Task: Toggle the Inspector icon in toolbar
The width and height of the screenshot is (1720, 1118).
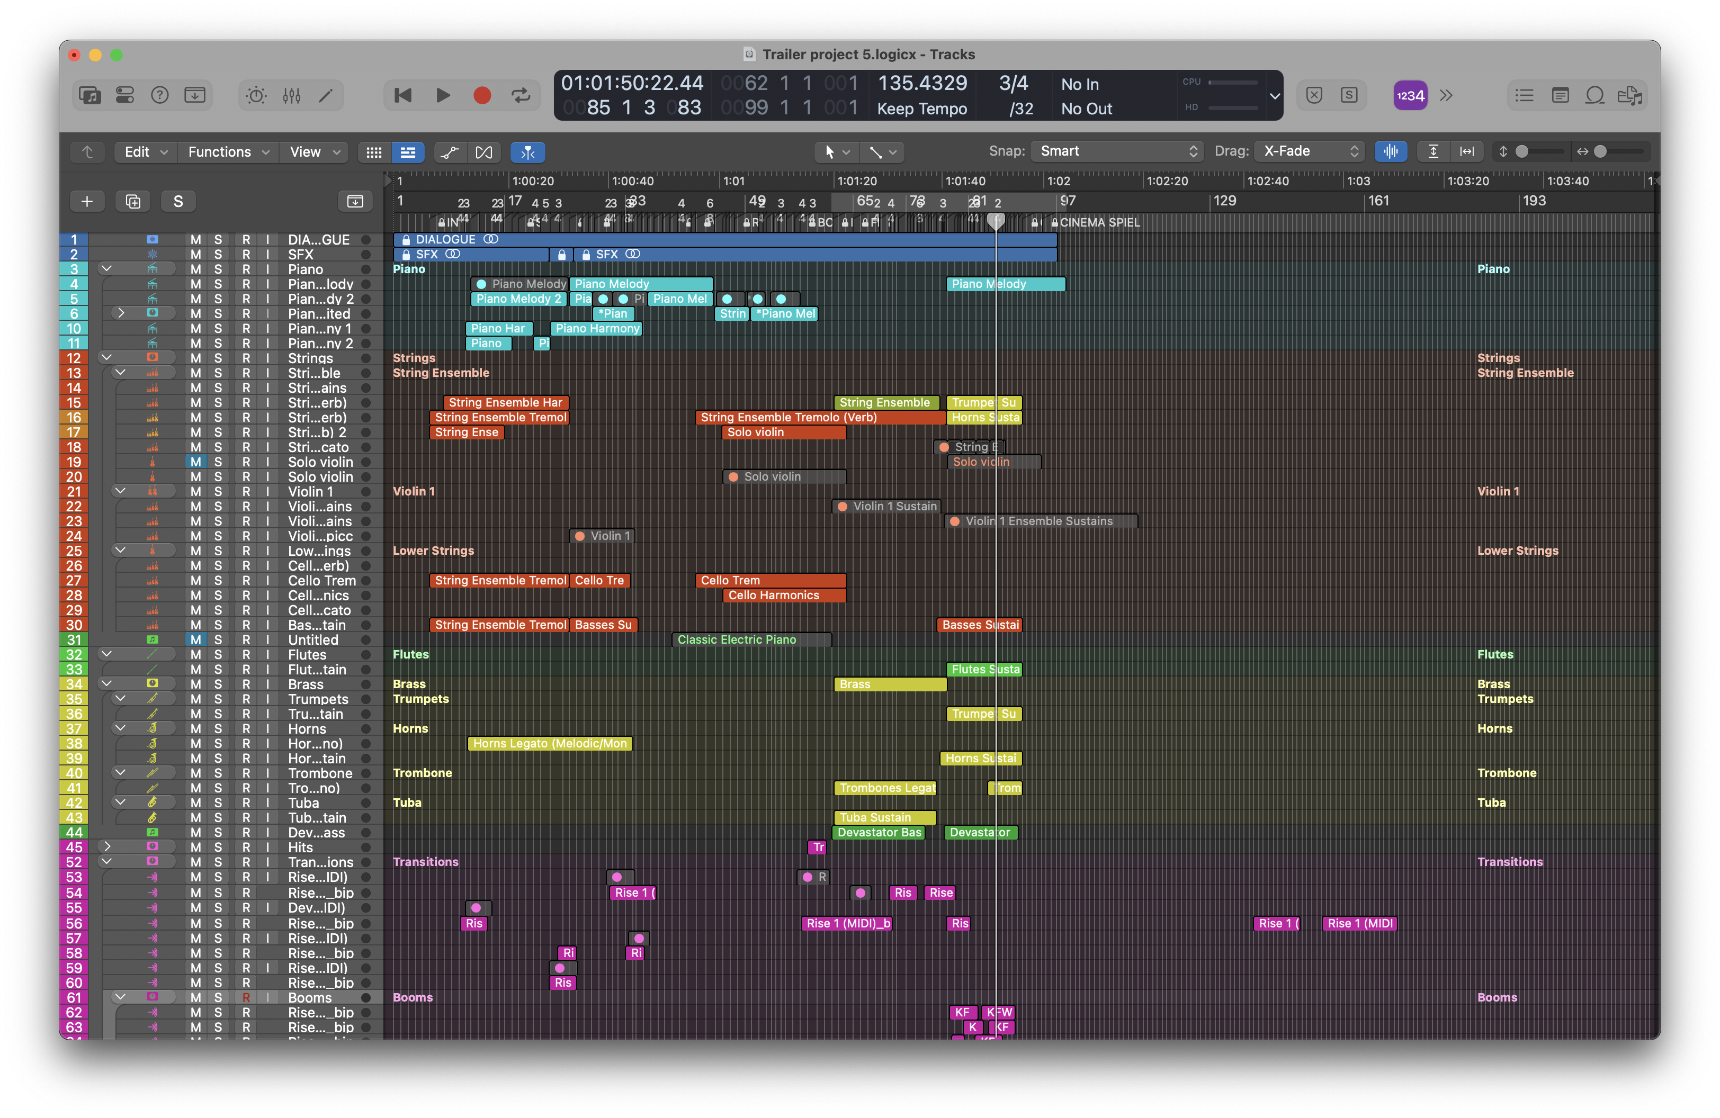Action: tap(125, 95)
